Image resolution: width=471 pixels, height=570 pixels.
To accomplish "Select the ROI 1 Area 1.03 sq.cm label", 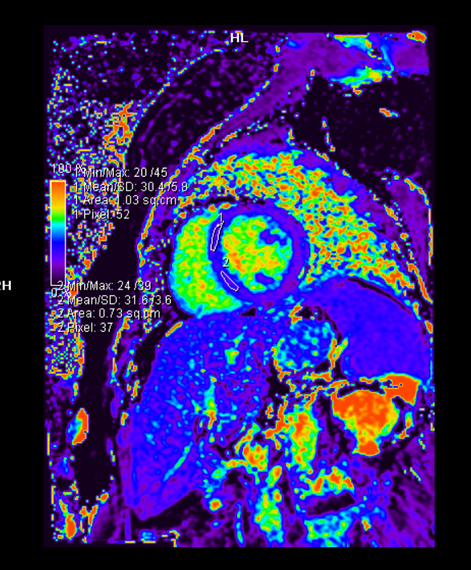I will pyautogui.click(x=124, y=200).
